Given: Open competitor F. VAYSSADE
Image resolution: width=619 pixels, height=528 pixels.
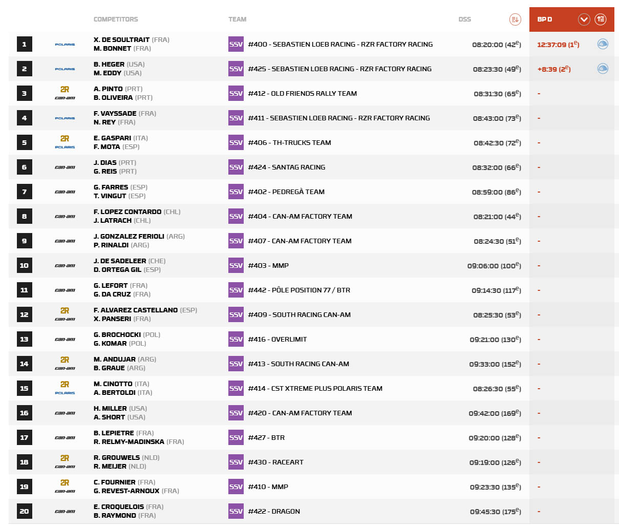Looking at the screenshot, I should coord(115,114).
